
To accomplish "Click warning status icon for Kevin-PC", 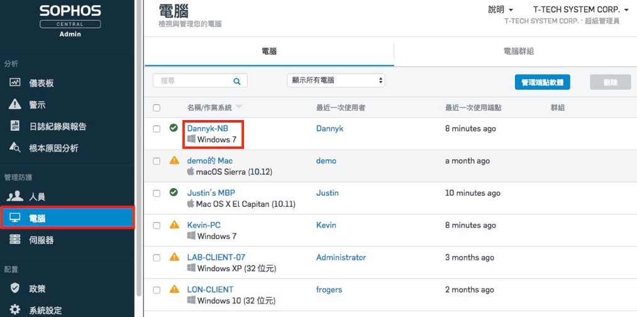I will point(174,225).
